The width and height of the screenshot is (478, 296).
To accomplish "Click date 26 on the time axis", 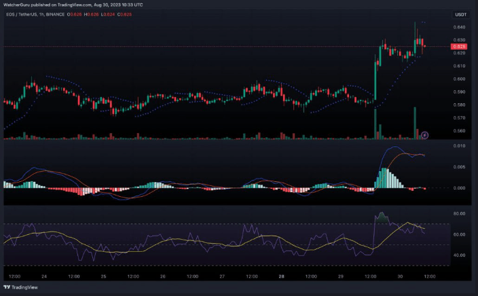I will point(163,276).
